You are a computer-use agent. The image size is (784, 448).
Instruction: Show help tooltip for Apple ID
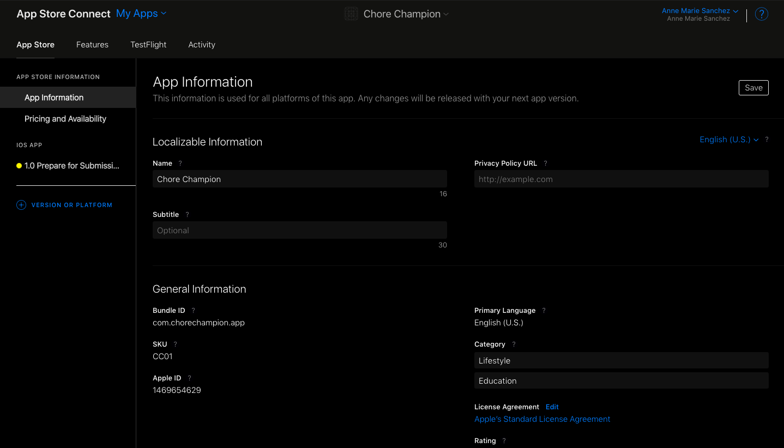click(x=189, y=378)
